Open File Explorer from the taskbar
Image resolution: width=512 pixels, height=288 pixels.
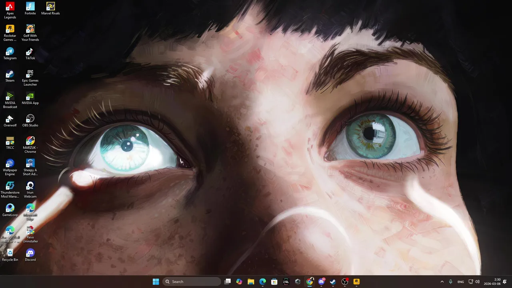251,282
